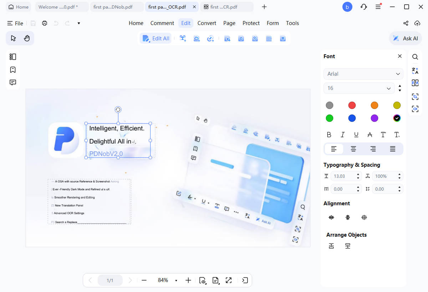Click the screenshot capture icon in right sidebar

point(415,109)
